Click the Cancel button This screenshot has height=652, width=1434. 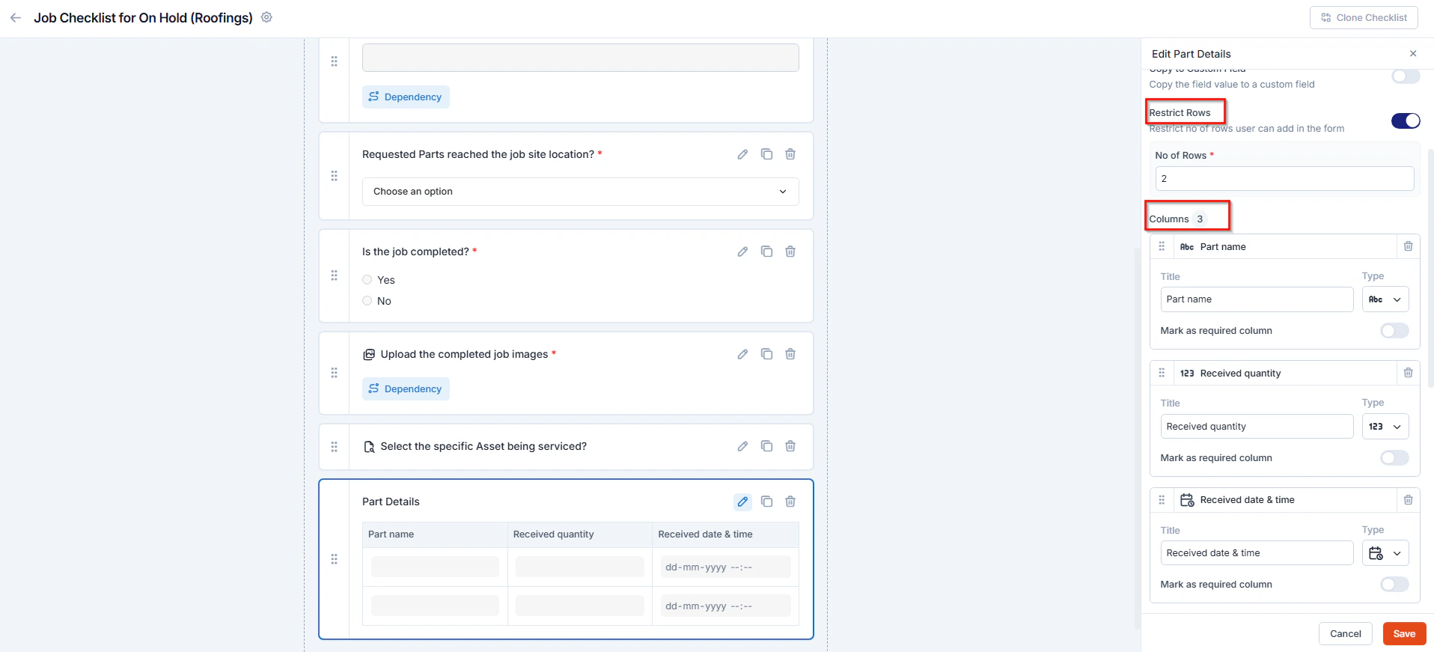pos(1345,633)
